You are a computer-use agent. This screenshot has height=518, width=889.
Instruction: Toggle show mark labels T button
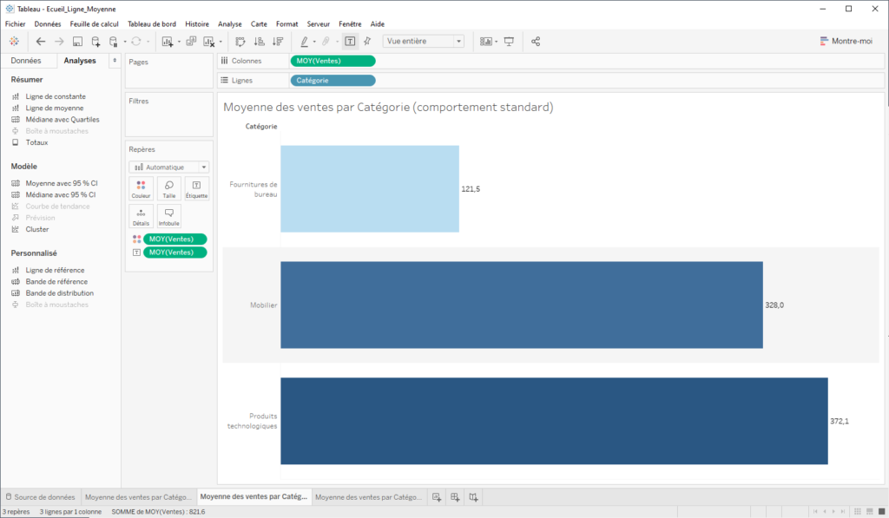[351, 42]
